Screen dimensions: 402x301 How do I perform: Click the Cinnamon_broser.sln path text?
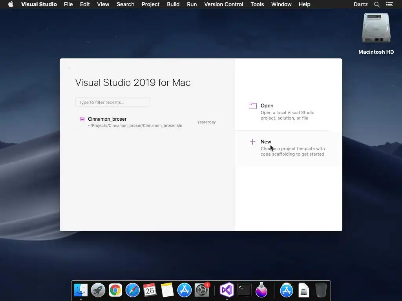coord(135,125)
